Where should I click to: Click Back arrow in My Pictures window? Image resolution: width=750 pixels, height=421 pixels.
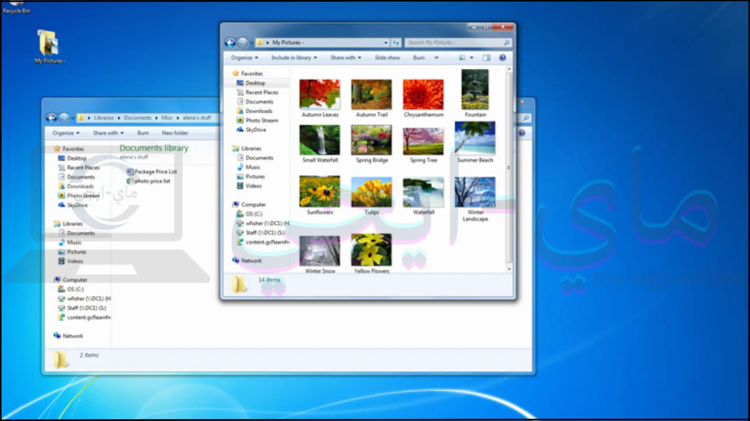click(230, 42)
